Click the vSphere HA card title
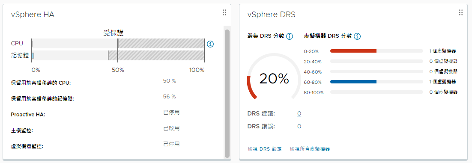Screen dimensions: 472x163 [33, 15]
